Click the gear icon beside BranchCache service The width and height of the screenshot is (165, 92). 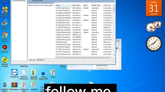pyautogui.click(x=56, y=42)
